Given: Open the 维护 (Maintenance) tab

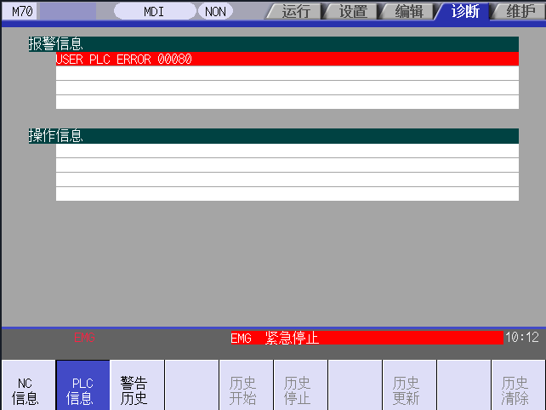Looking at the screenshot, I should pyautogui.click(x=520, y=12).
